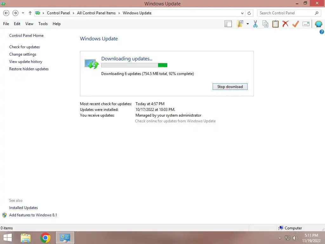
Task: Select All Control Panel Items breadcrumb
Action: coord(96,13)
